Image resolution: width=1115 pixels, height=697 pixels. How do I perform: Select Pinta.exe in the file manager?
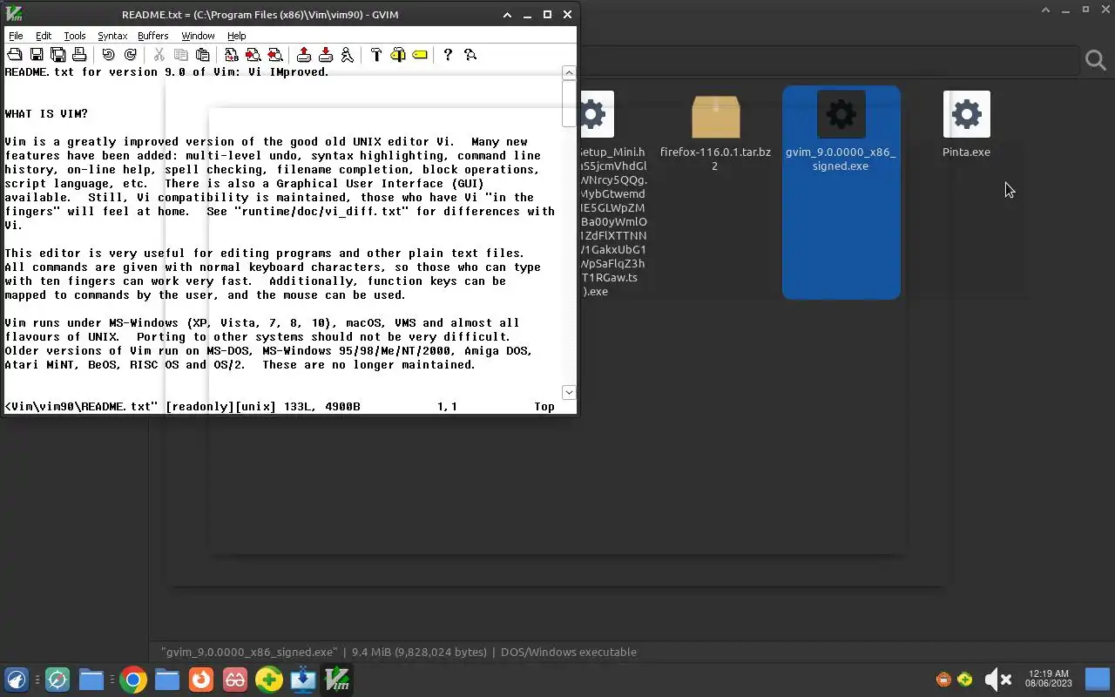pyautogui.click(x=967, y=125)
